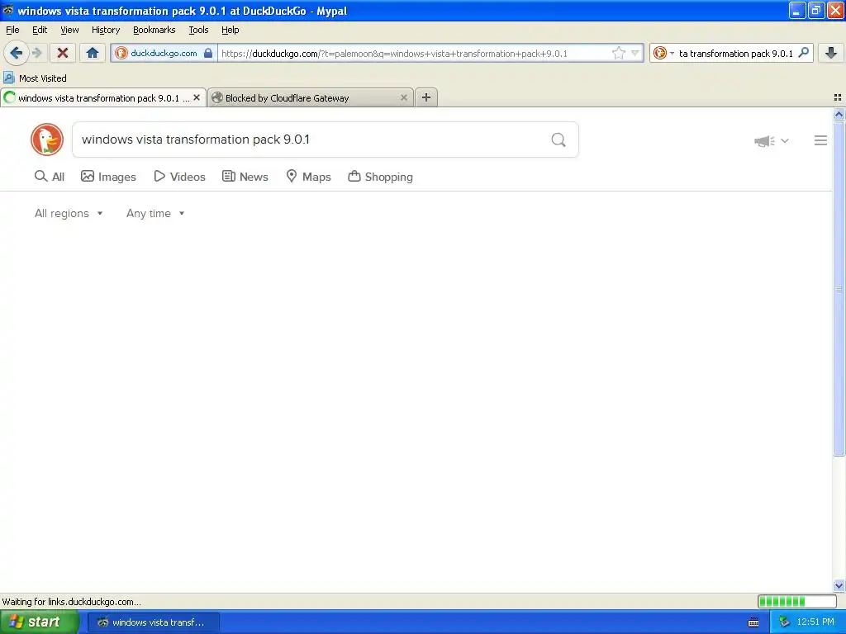Switch to News results
846x634 pixels.
tap(245, 177)
